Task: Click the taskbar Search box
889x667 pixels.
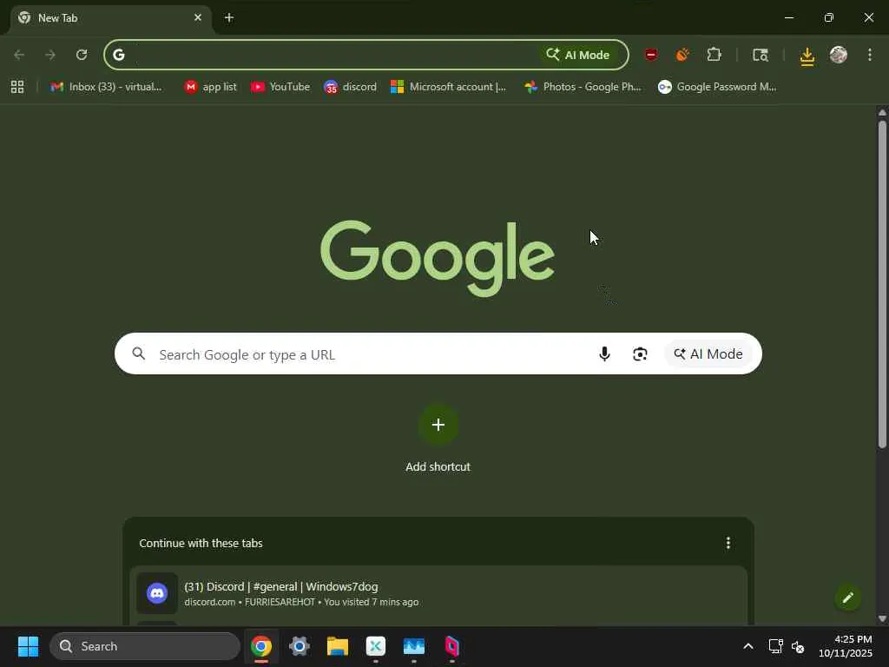Action: 145,646
